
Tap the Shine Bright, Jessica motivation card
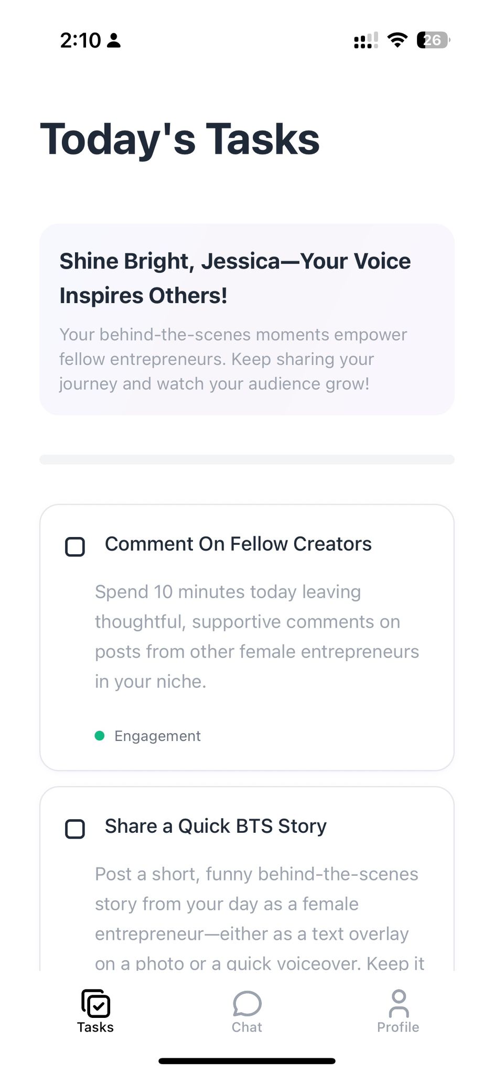coord(247,319)
